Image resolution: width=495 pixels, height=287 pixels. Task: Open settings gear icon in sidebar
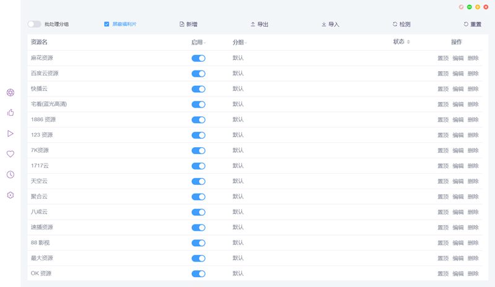[x=11, y=195]
